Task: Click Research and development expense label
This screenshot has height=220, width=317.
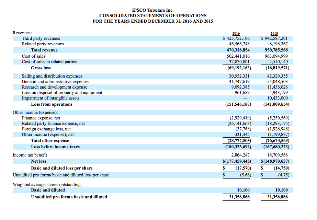Action: (x=55, y=87)
